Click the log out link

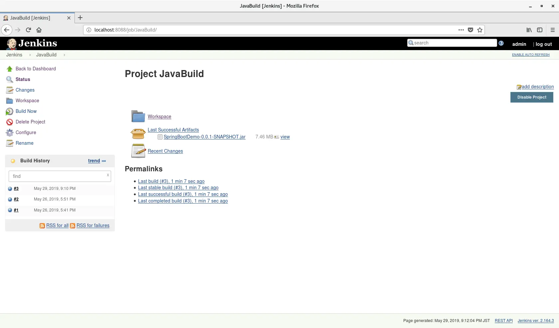click(544, 44)
